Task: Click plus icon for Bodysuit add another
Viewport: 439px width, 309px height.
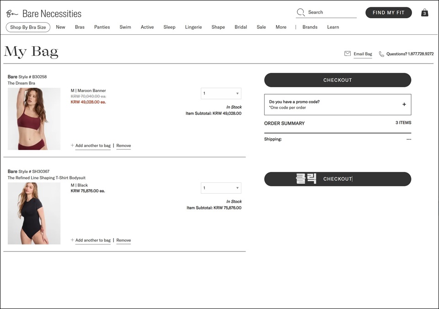Action: (x=72, y=240)
